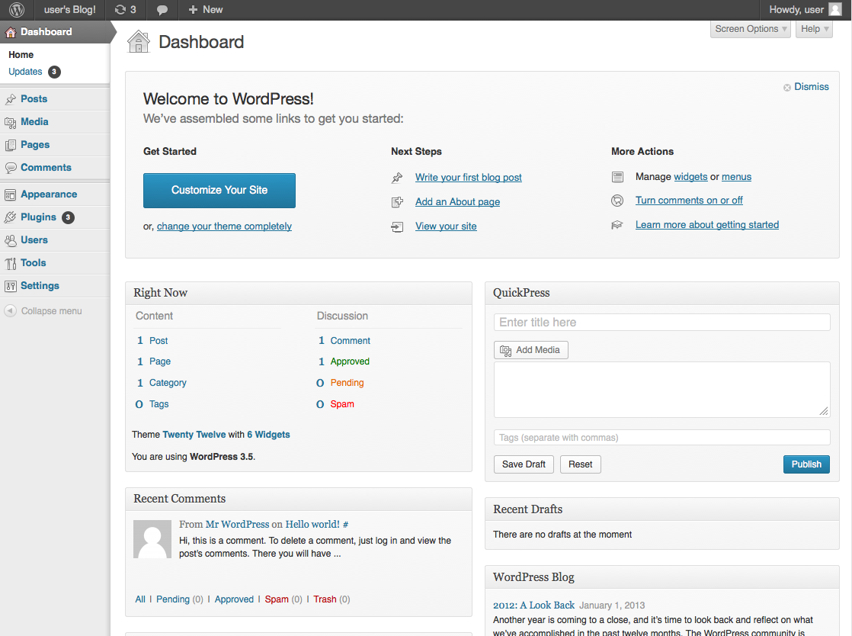
Task: Click the Add an About page link
Action: (457, 201)
